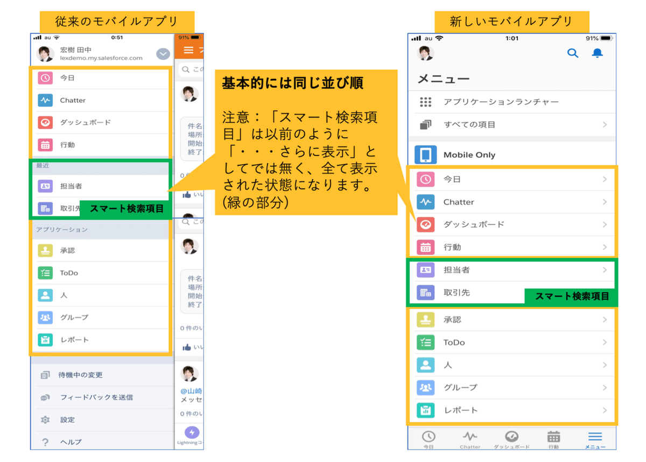Tap profile avatar in new app header
The image size is (646, 462).
(426, 53)
